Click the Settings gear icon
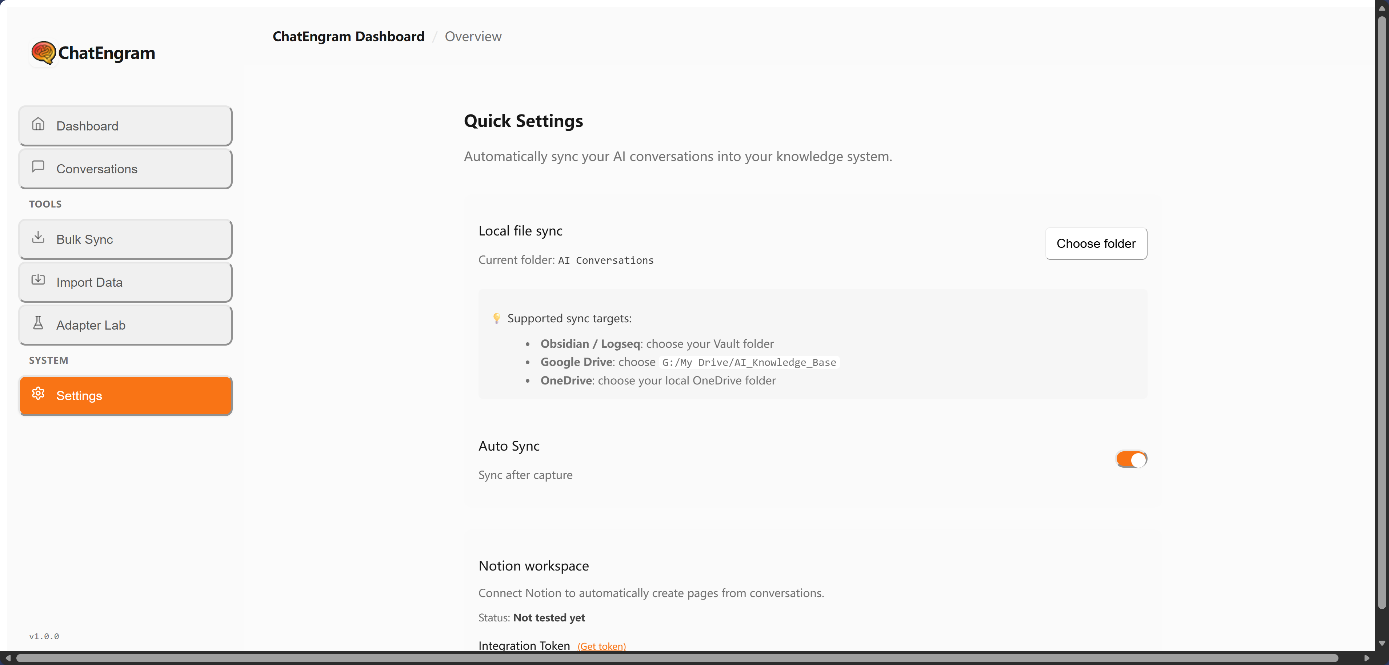 pyautogui.click(x=38, y=394)
